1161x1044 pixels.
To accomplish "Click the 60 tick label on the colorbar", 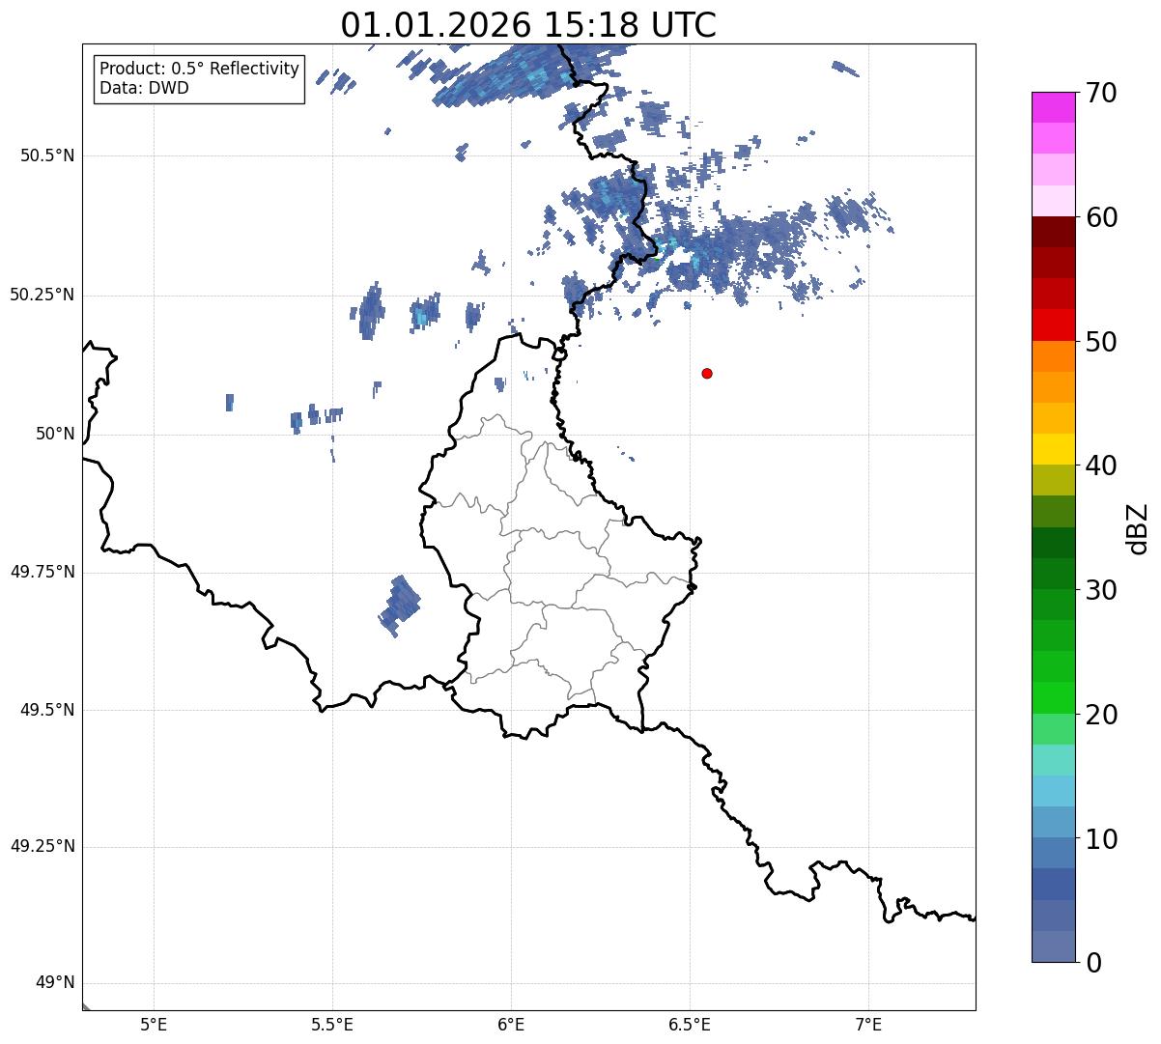I will coord(1101,217).
